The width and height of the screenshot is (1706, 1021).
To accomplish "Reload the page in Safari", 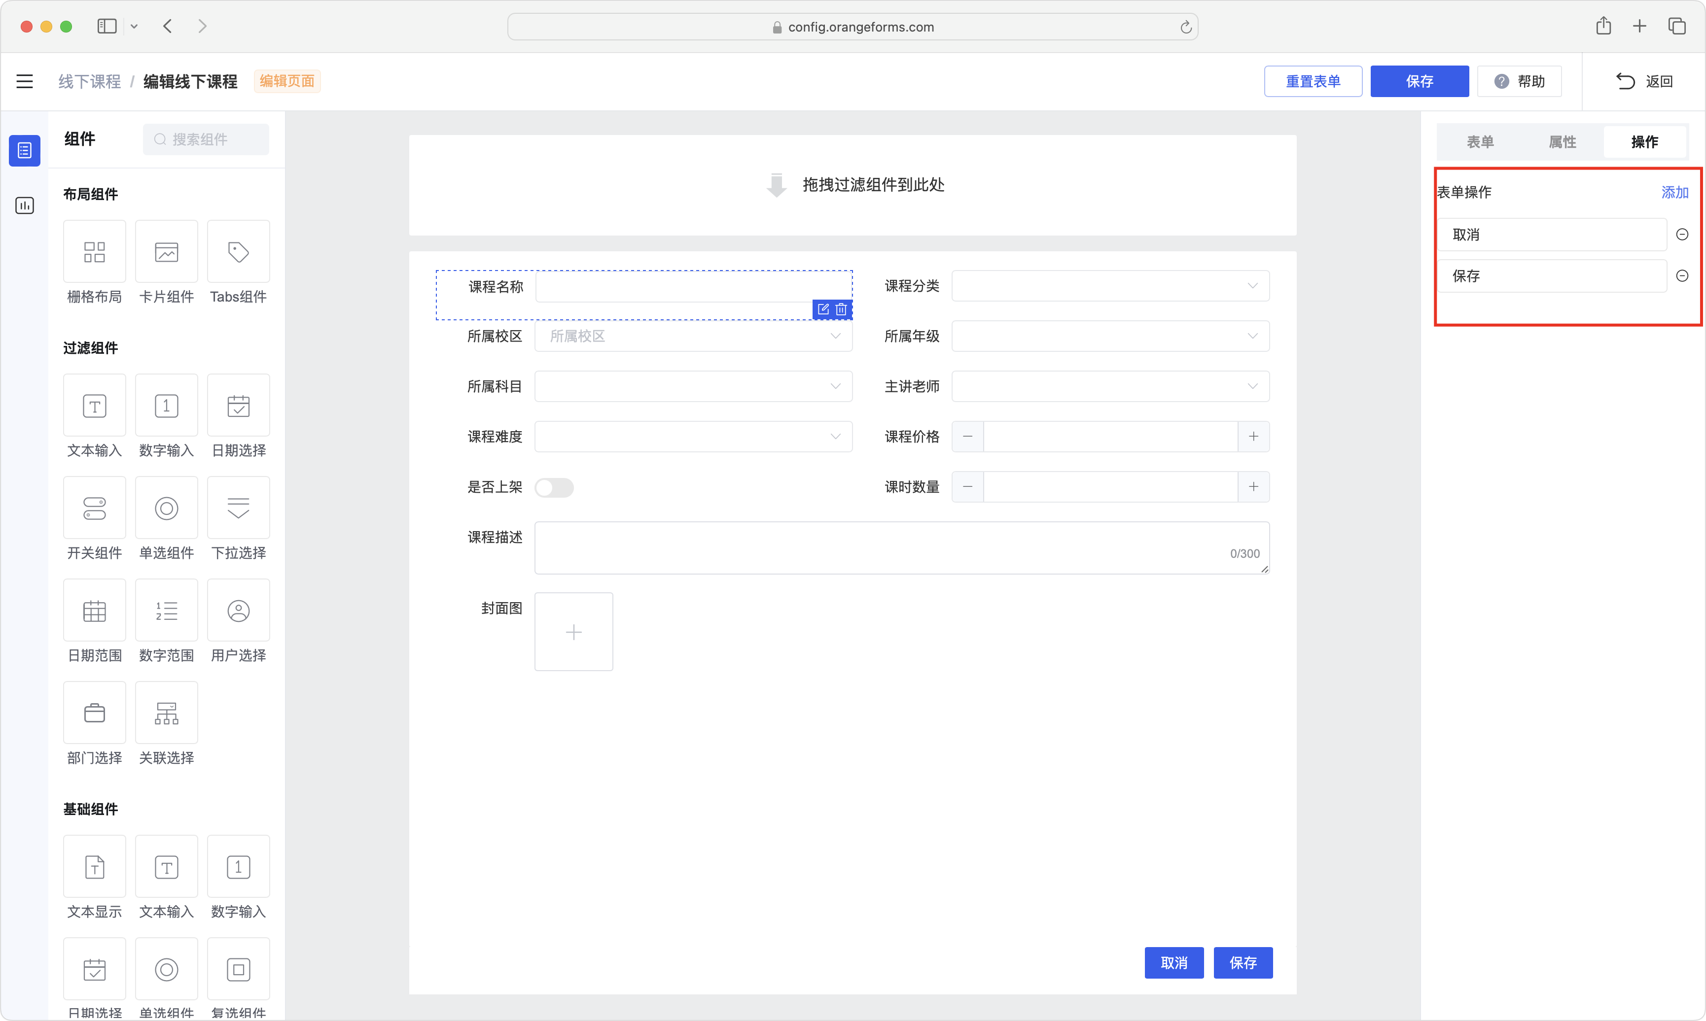I will point(1185,27).
